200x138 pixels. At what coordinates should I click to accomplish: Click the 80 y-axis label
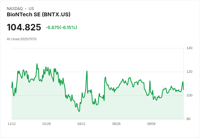[188, 119]
